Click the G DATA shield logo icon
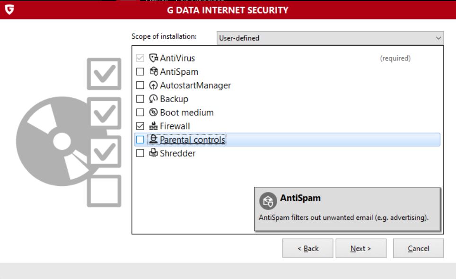The image size is (456, 279). 8,9
